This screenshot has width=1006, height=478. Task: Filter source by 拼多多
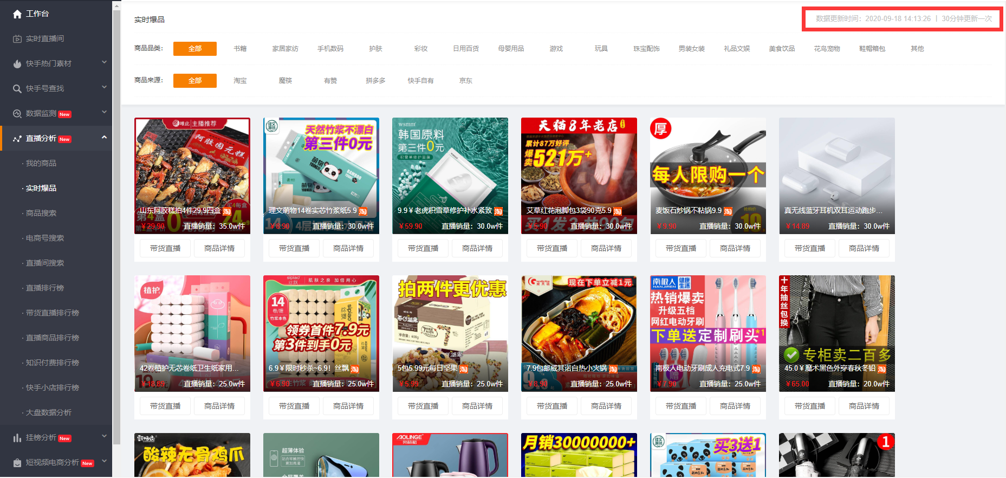[375, 81]
